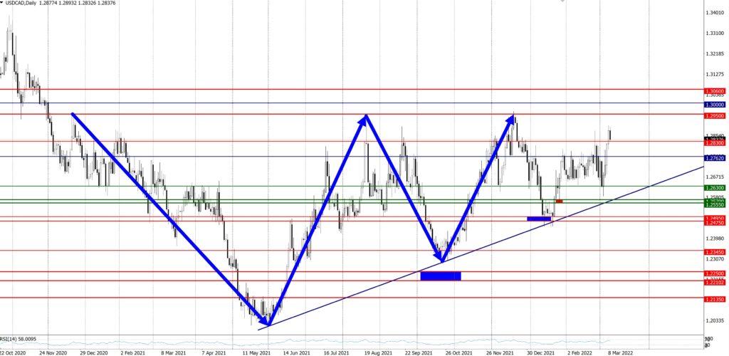Click the blue arrowhead at the December 2021 peak
The height and width of the screenshot is (356, 729).
click(510, 117)
